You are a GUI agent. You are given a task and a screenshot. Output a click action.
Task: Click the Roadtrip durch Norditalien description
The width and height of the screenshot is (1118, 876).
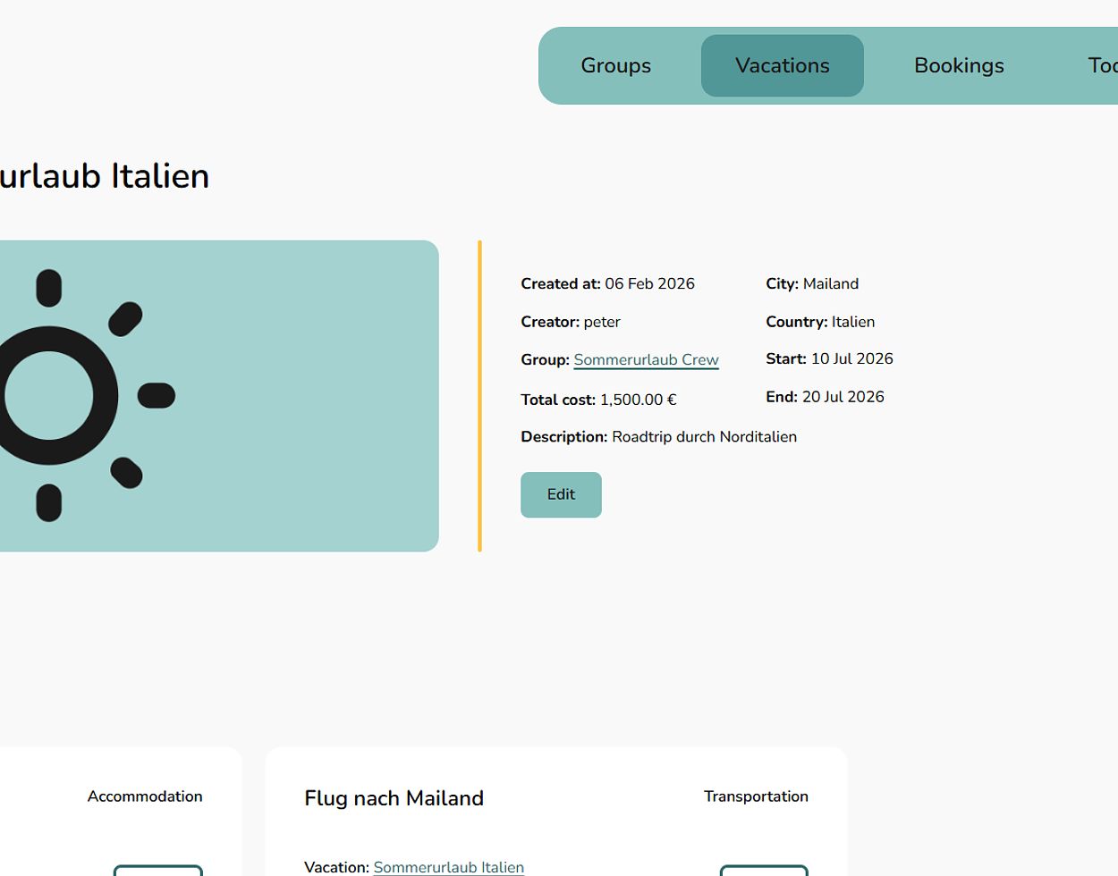click(x=704, y=437)
